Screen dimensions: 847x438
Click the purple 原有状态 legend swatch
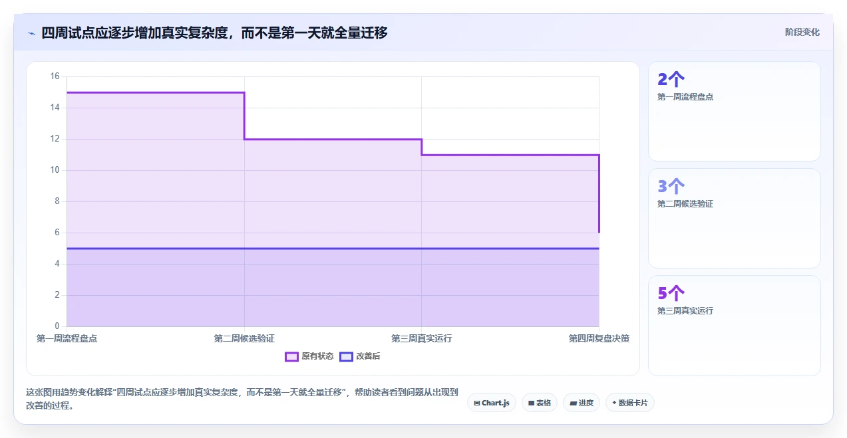pyautogui.click(x=291, y=357)
